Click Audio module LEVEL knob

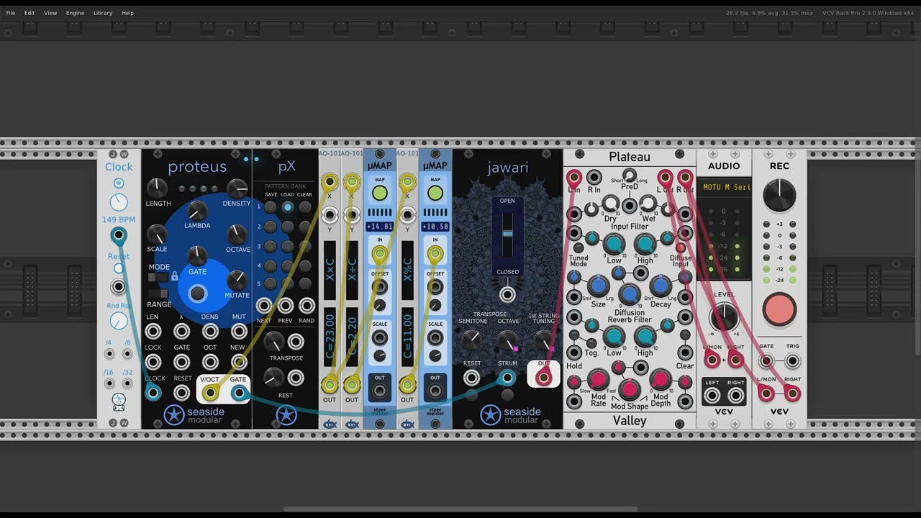[724, 317]
